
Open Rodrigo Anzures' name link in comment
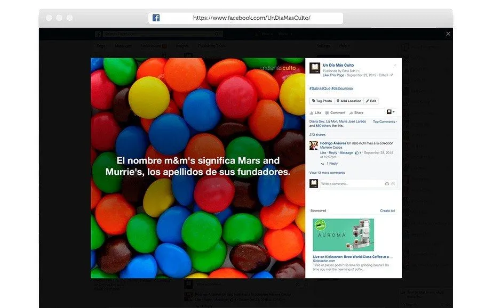click(x=333, y=143)
